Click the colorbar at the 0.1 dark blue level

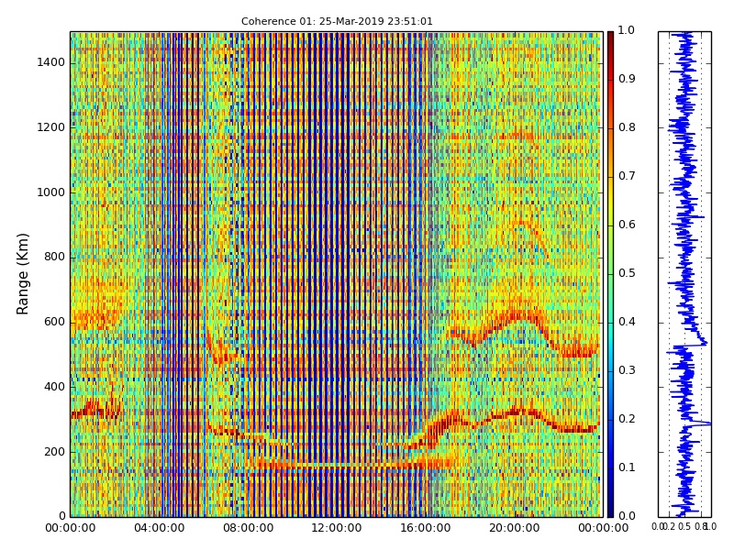[x=610, y=468]
